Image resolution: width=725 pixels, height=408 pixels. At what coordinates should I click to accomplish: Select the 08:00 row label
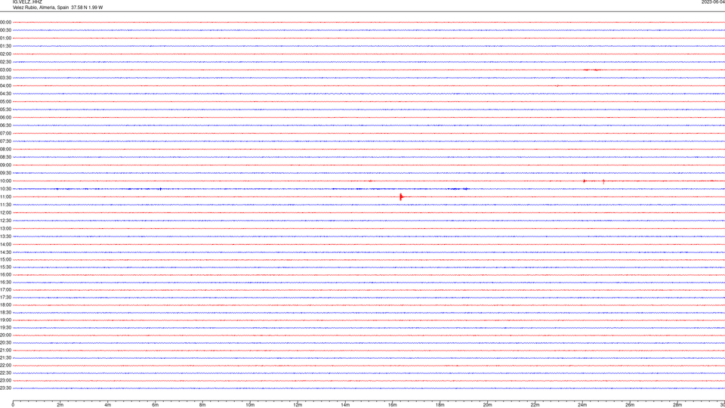pos(5,150)
